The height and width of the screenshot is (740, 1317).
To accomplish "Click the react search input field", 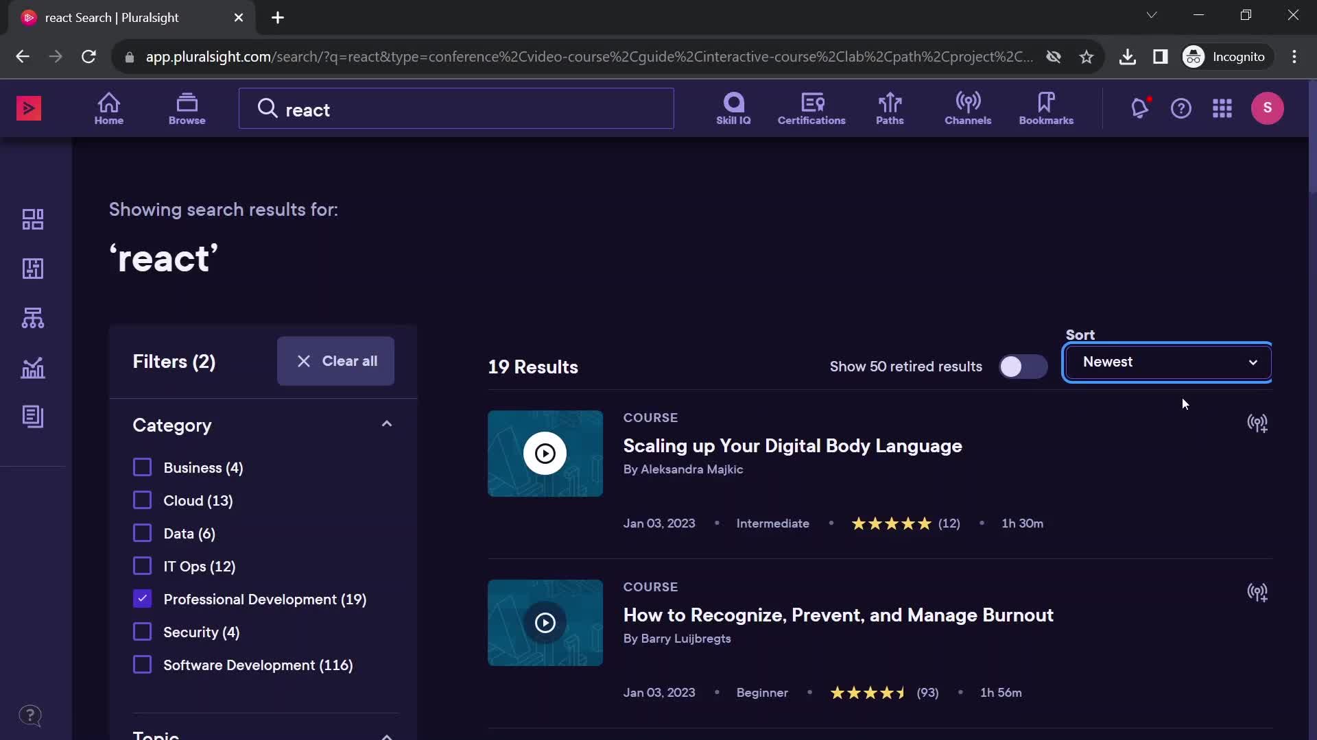I will [x=456, y=108].
